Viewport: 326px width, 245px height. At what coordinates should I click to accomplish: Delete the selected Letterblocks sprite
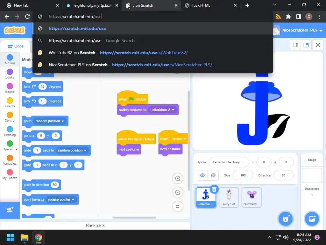pos(214,189)
